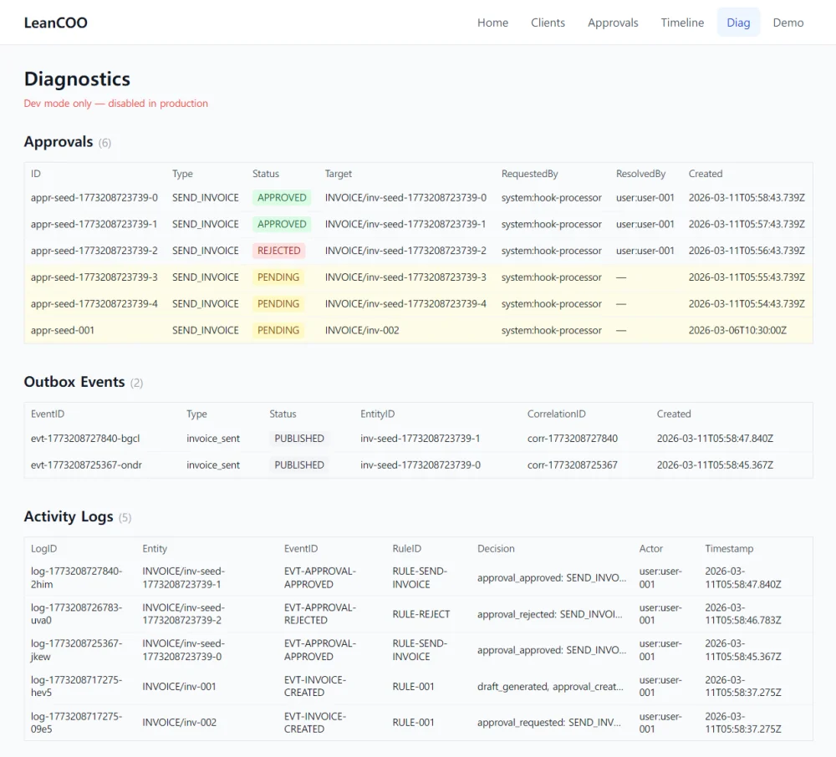Switch to the Timeline page
The width and height of the screenshot is (836, 757).
[x=682, y=23]
